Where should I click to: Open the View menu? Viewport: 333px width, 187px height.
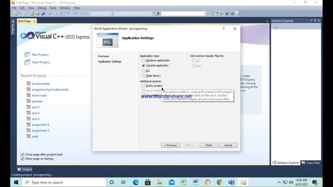(x=31, y=8)
